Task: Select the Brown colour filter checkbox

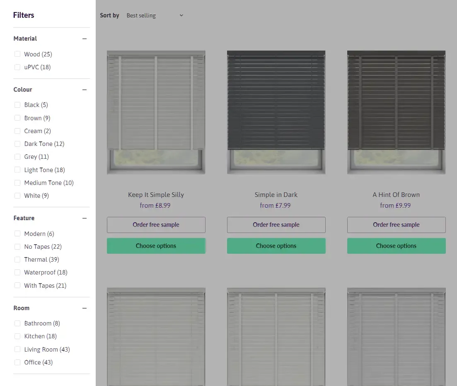Action: point(17,118)
